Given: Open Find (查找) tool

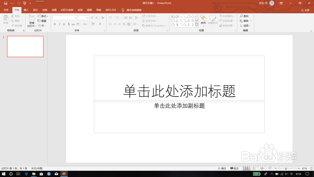Looking at the screenshot, I should (244, 16).
